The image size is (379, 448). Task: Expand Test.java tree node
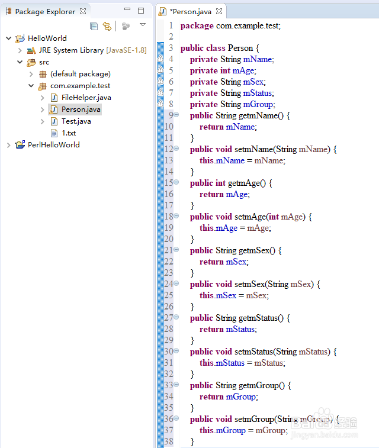pyautogui.click(x=42, y=121)
